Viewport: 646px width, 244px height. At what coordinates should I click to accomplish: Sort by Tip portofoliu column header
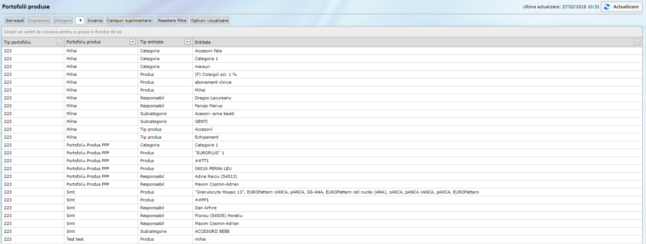point(27,42)
